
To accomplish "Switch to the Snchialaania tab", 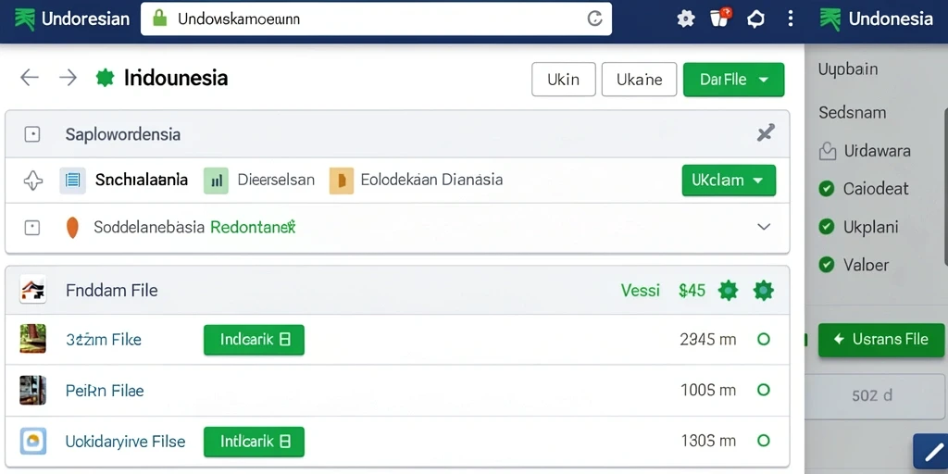I will 142,181.
